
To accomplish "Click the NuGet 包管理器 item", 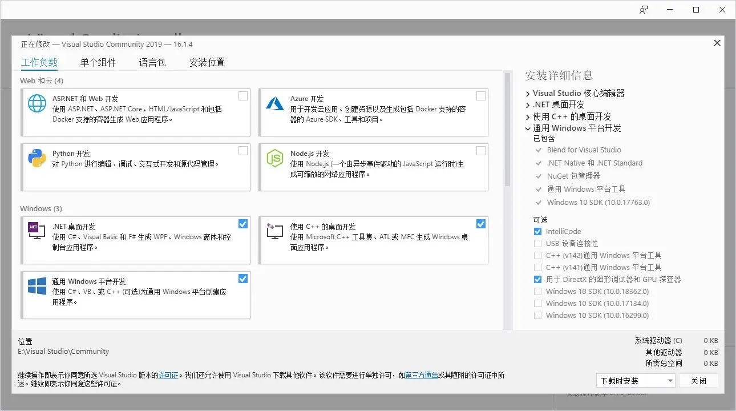I will coord(573,176).
